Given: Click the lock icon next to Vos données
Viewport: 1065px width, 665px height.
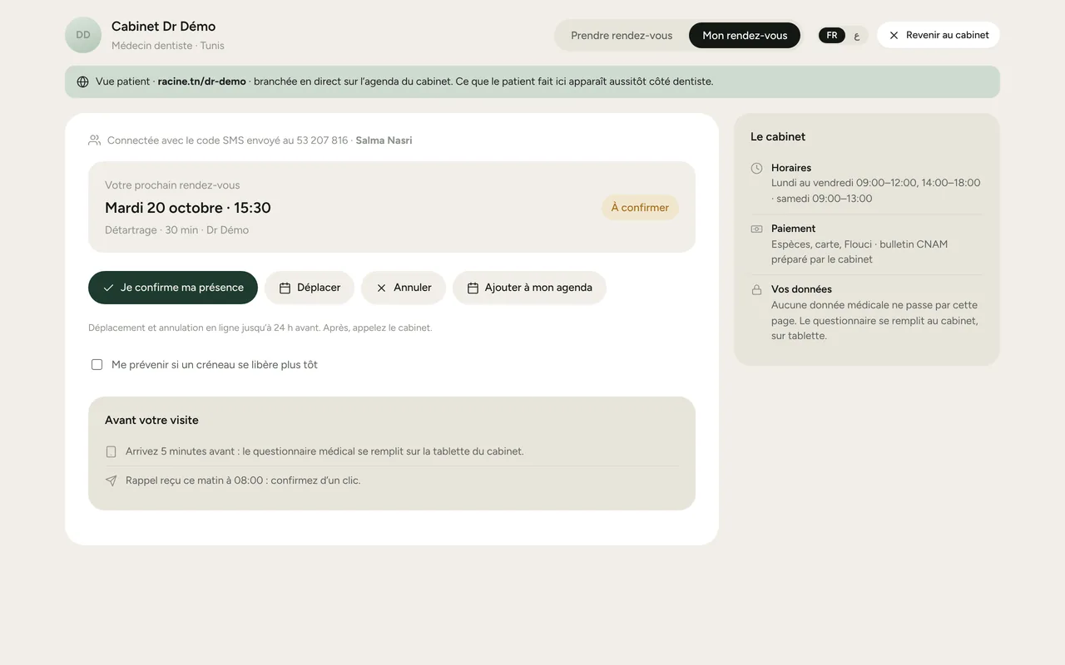Looking at the screenshot, I should tap(756, 289).
